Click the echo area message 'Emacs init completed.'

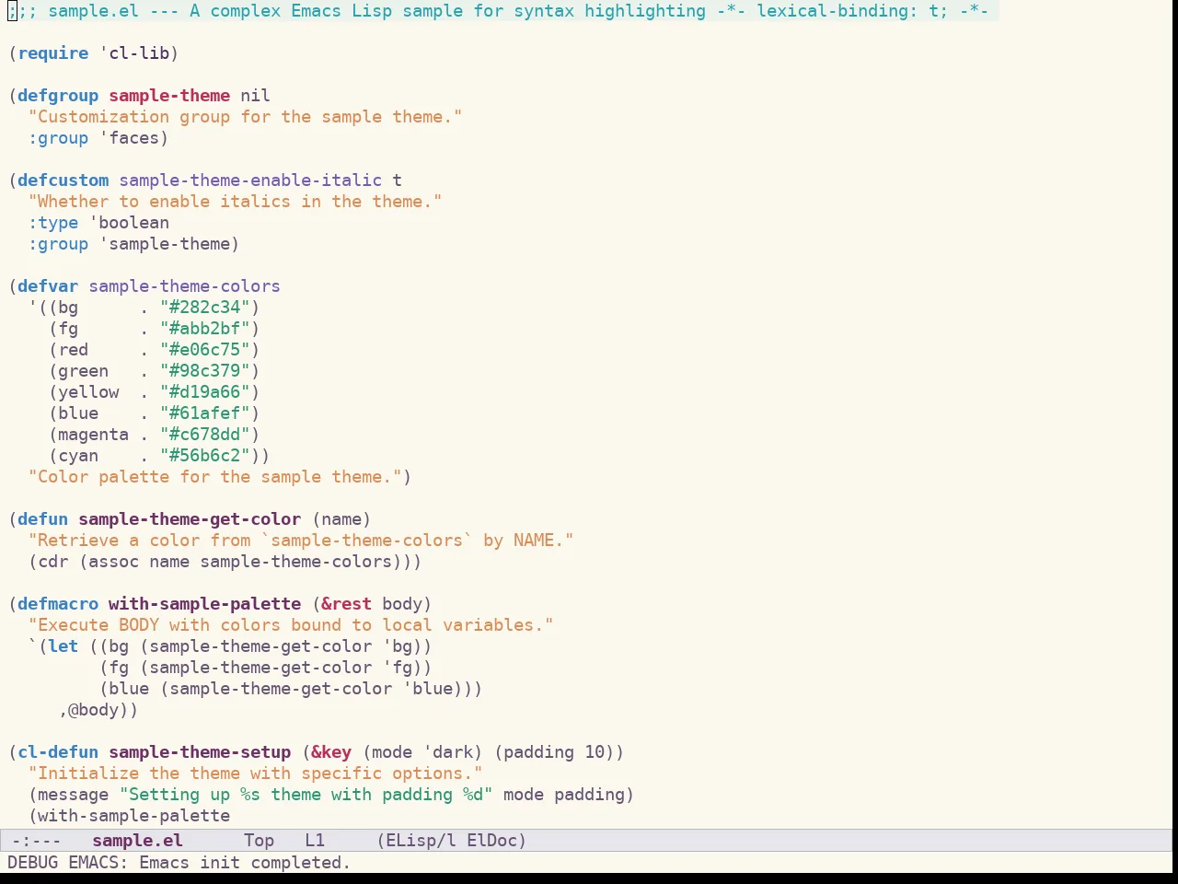(x=245, y=863)
